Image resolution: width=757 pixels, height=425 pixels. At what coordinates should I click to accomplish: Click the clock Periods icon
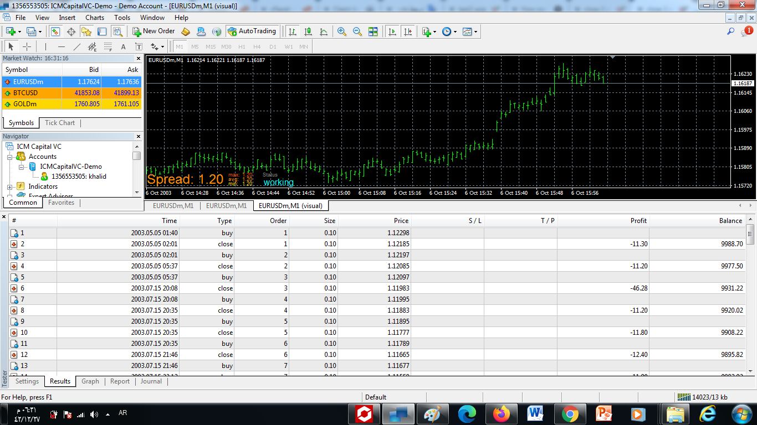pyautogui.click(x=447, y=32)
